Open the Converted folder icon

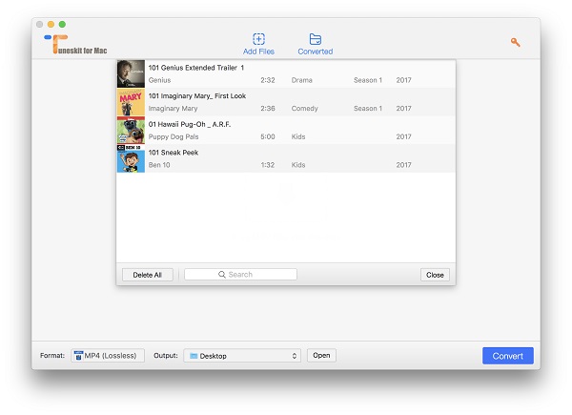[x=316, y=39]
